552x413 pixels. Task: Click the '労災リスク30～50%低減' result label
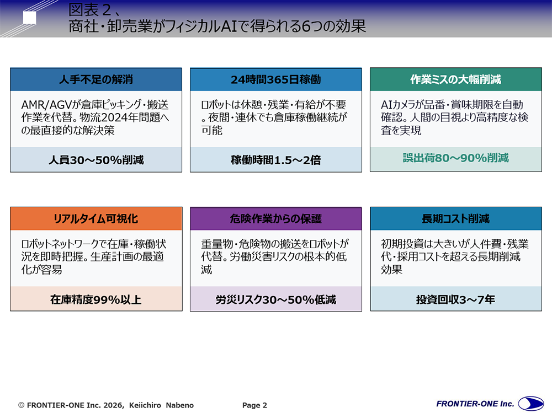pyautogui.click(x=276, y=299)
